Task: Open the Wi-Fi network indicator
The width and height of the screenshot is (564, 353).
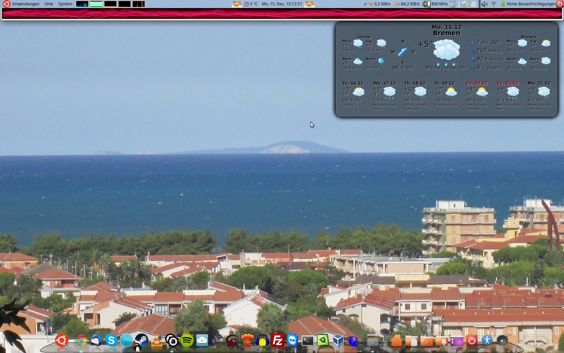Action: [x=493, y=4]
